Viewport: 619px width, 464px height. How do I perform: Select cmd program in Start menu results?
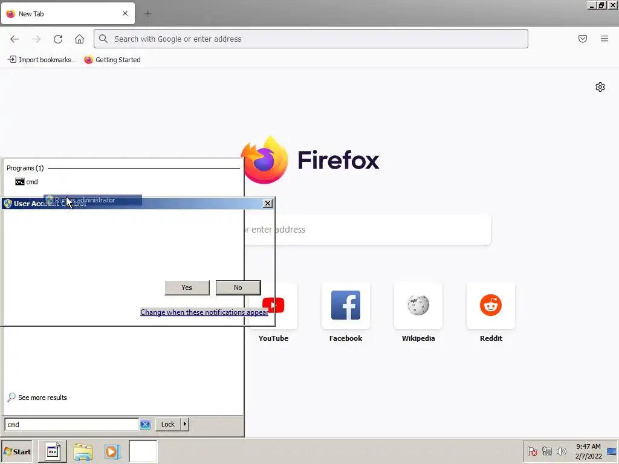27,182
